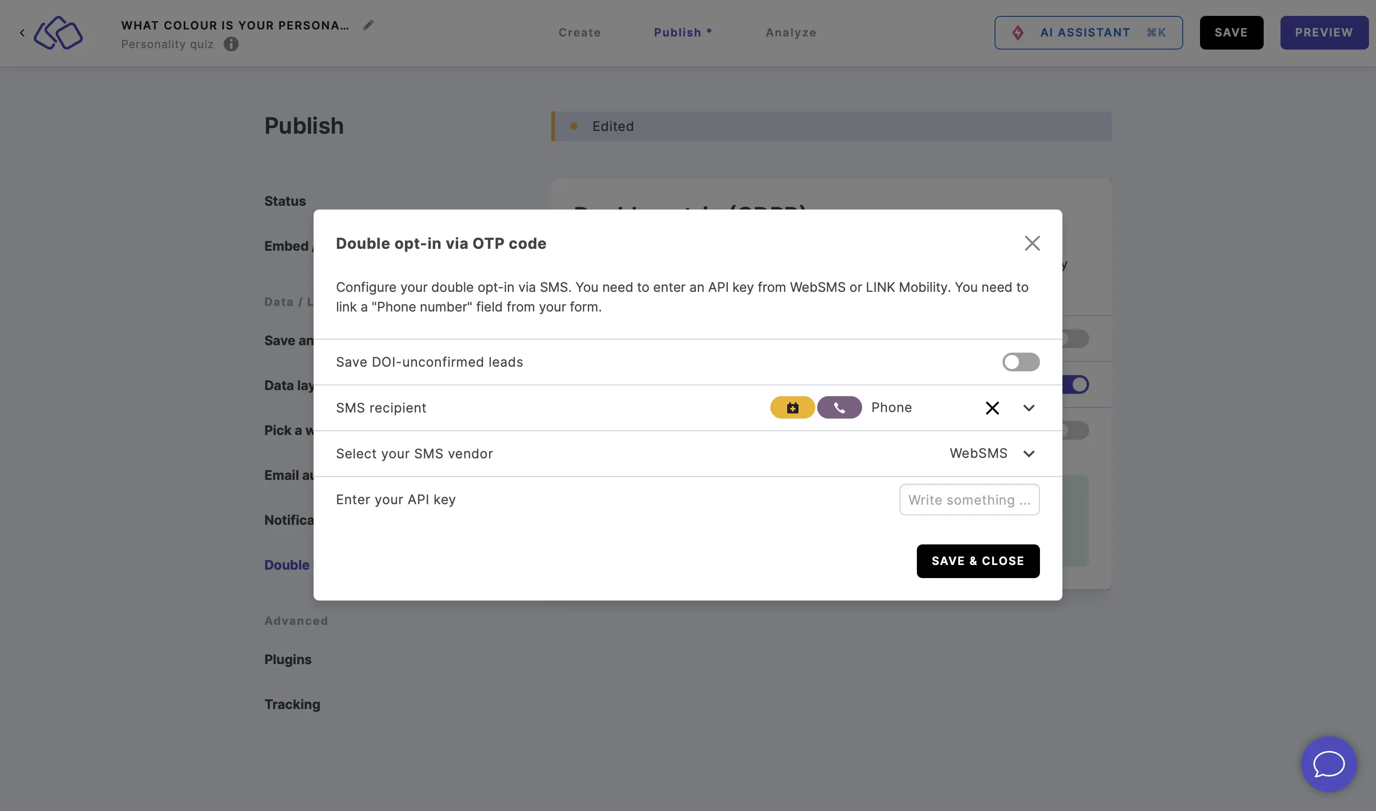Click the SAVE & CLOSE button
1376x811 pixels.
[978, 561]
